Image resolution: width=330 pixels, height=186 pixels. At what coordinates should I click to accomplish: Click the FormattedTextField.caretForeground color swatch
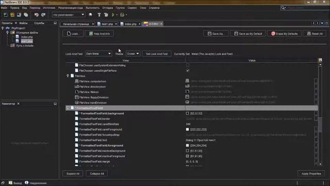[187, 129]
